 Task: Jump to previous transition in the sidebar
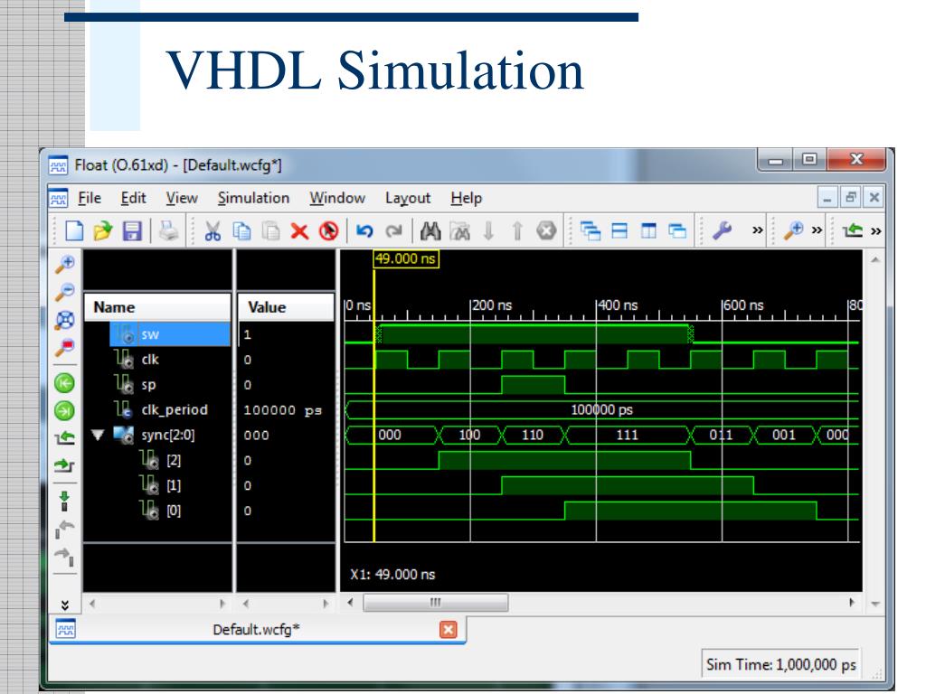[x=64, y=438]
